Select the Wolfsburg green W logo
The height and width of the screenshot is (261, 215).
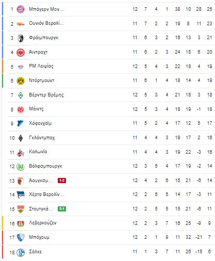coord(21,167)
